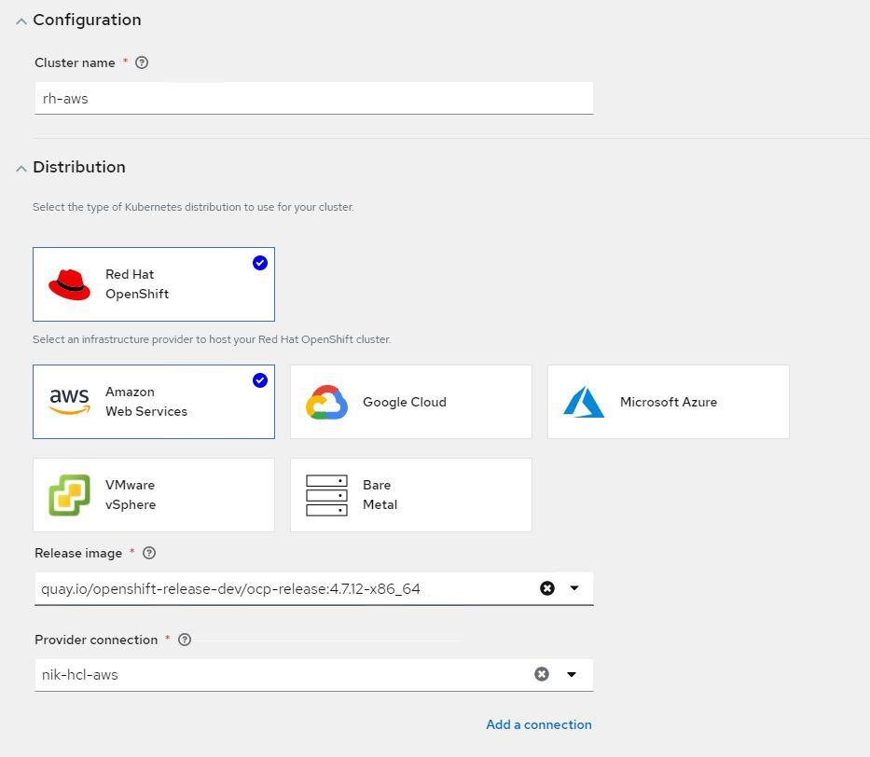Open the Provider connection dropdown arrow
The height and width of the screenshot is (757, 870).
tap(572, 674)
